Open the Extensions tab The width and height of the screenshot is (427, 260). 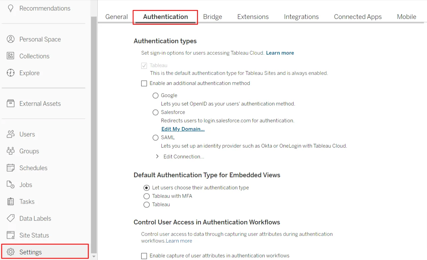click(x=253, y=17)
